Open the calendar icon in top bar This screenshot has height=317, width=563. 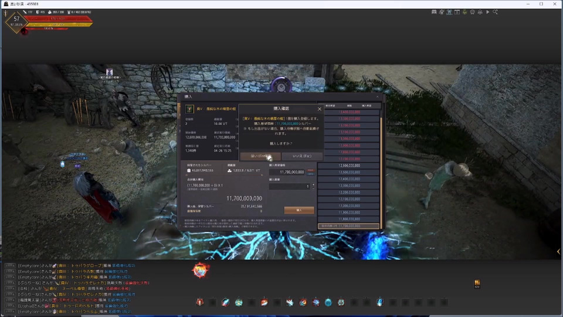pyautogui.click(x=457, y=12)
